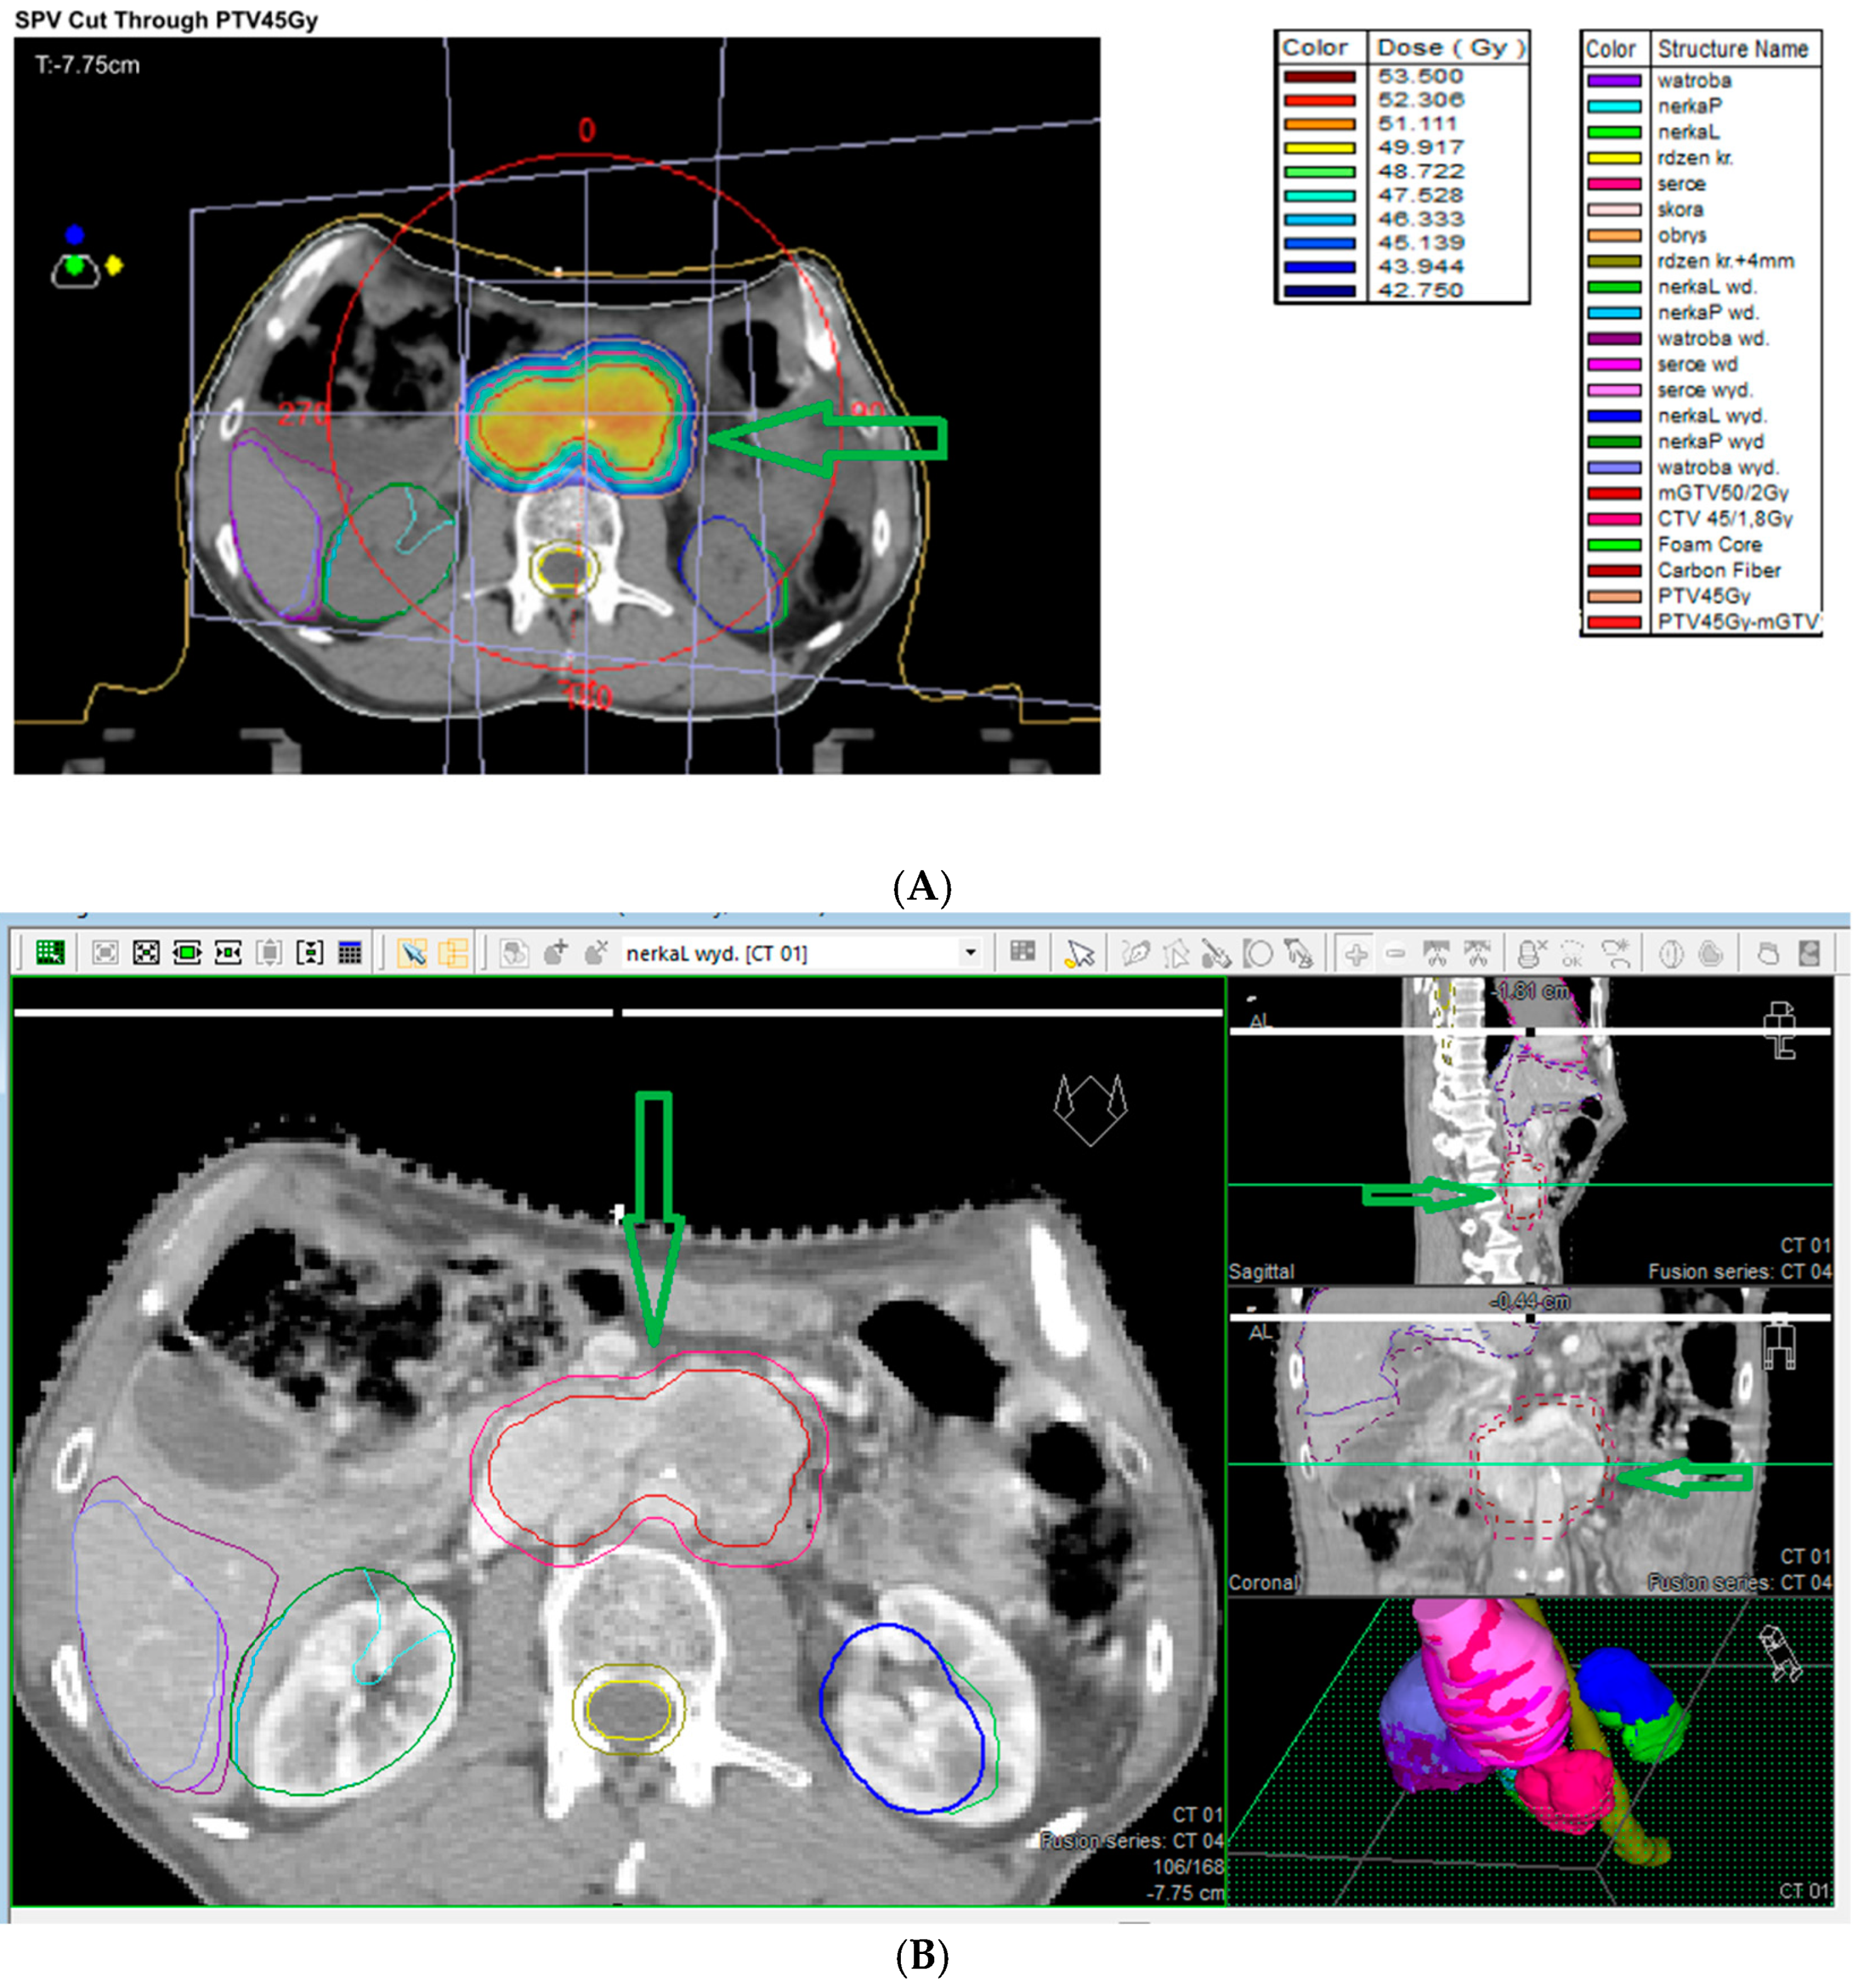Click the OK approve contour icon

(x=1573, y=953)
